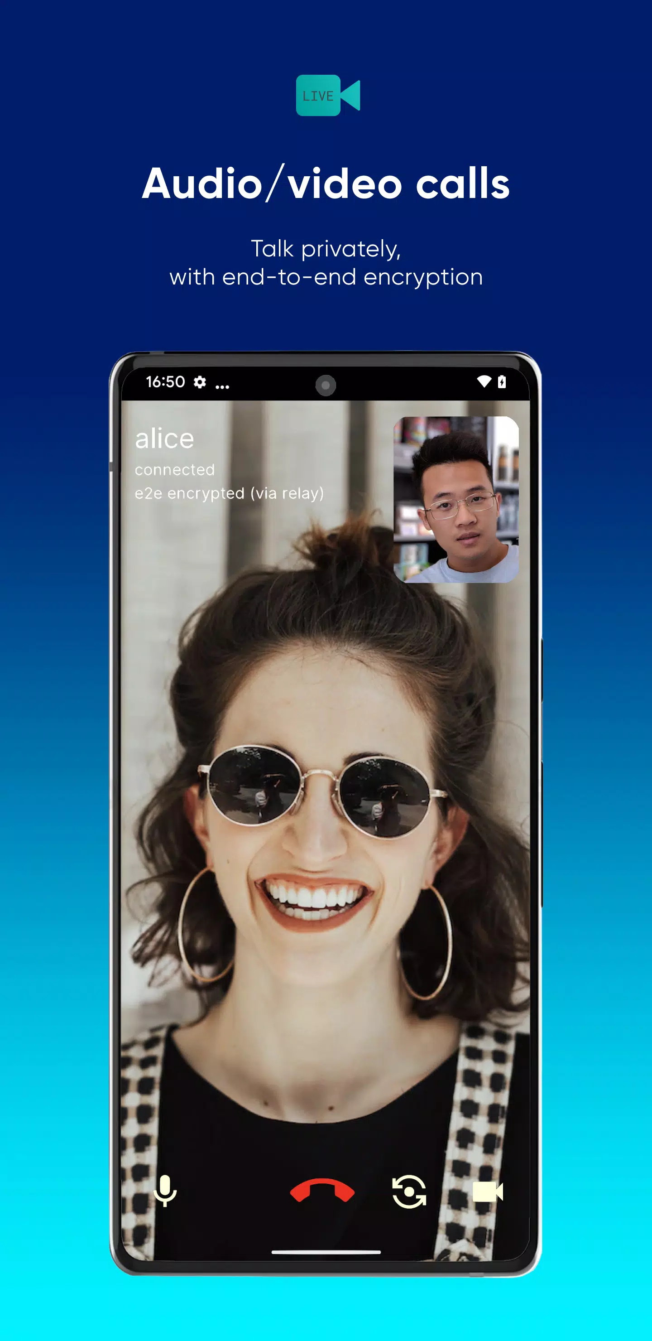Screen dimensions: 652x1341
Task: Click the Talk privately subtitle text
Action: (x=326, y=249)
